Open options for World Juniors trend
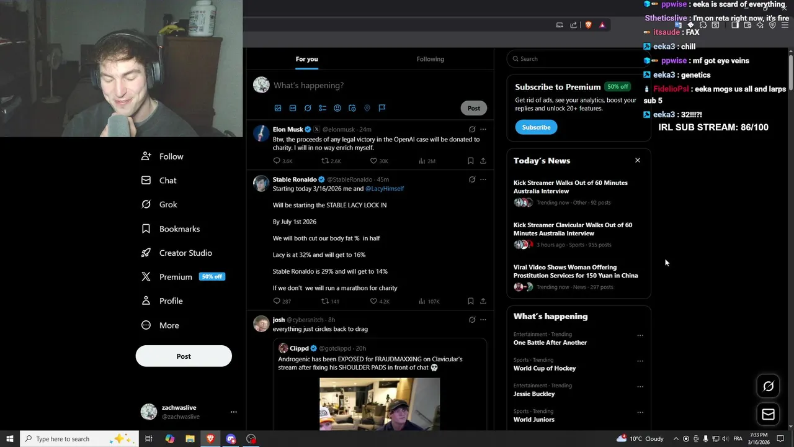 point(640,412)
